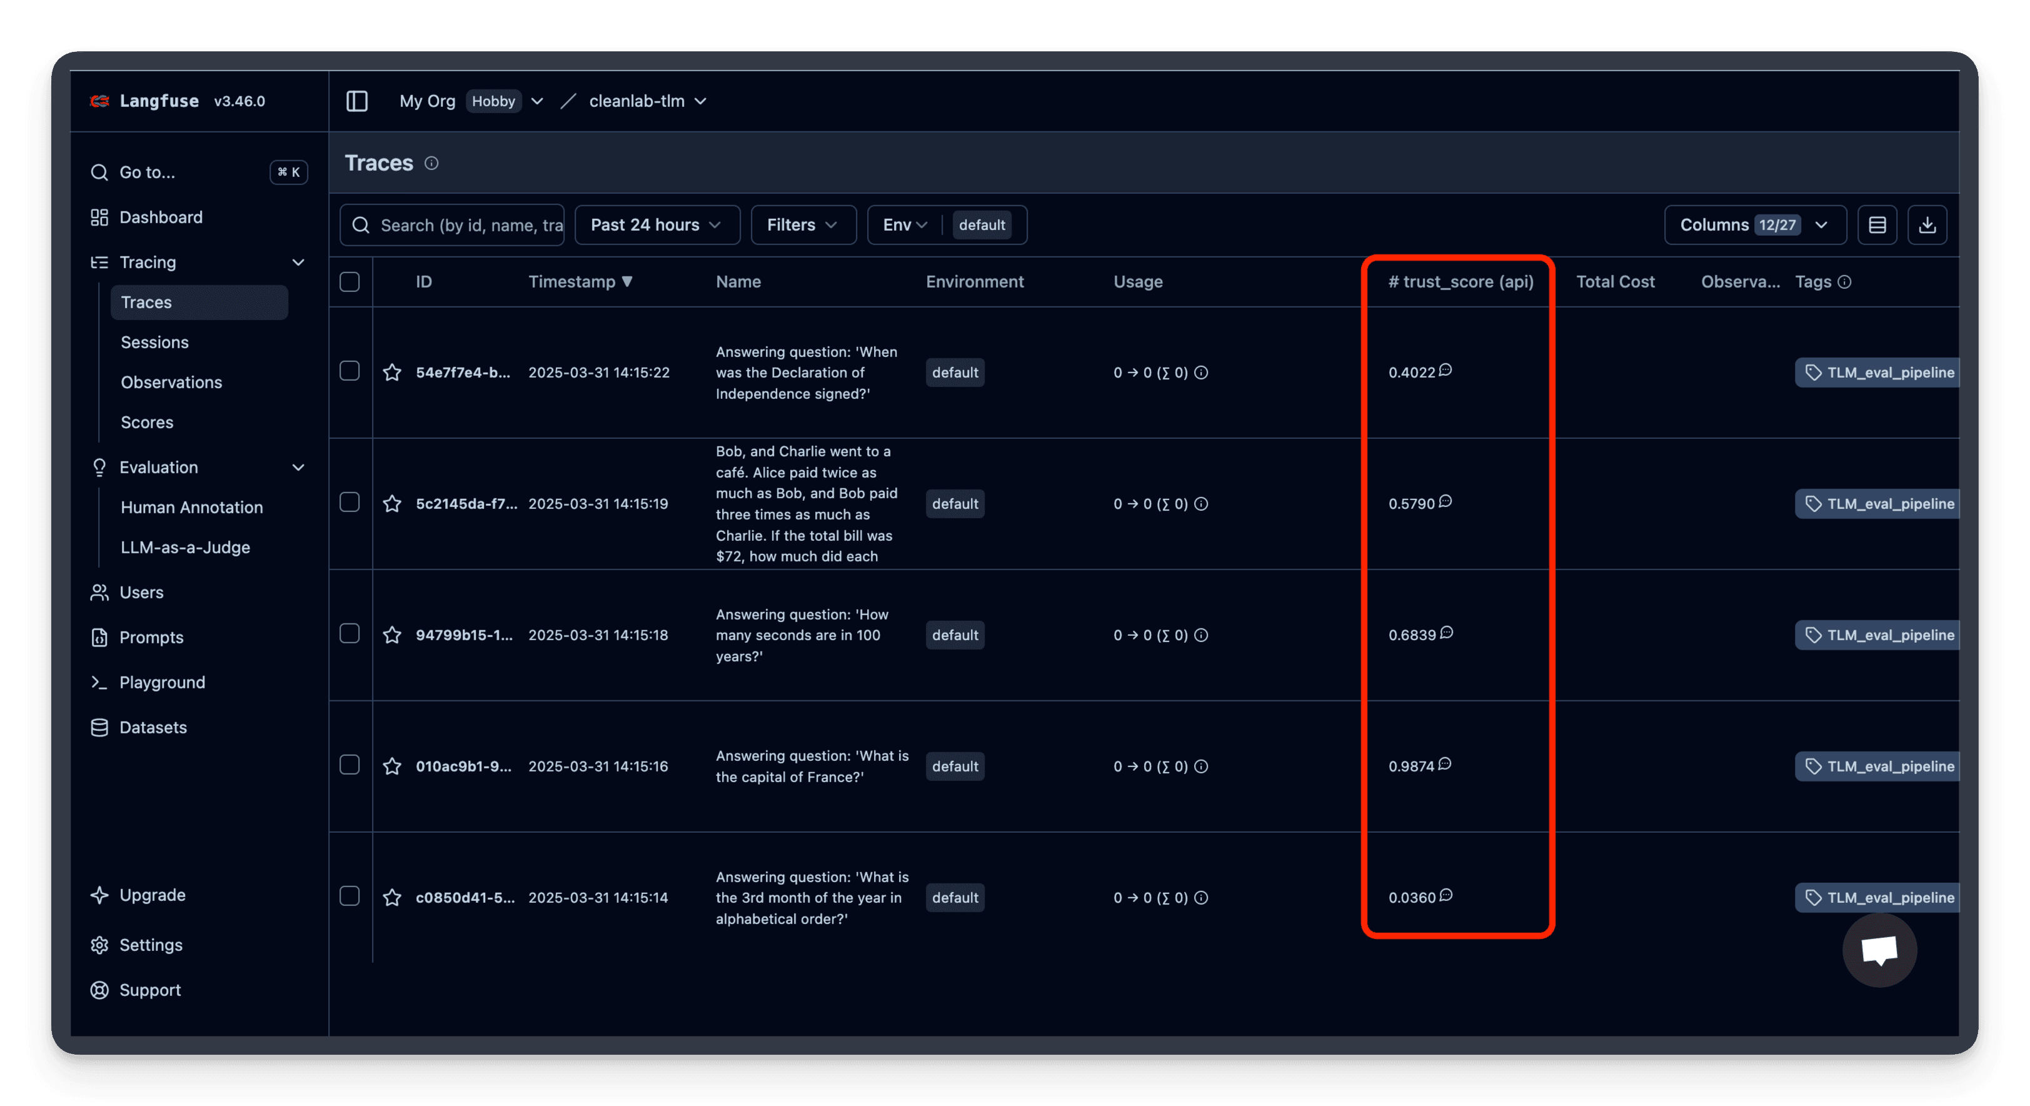Collapse the left sidebar using the panel icon
Viewport: 2030px width, 1106px height.
pyautogui.click(x=357, y=101)
